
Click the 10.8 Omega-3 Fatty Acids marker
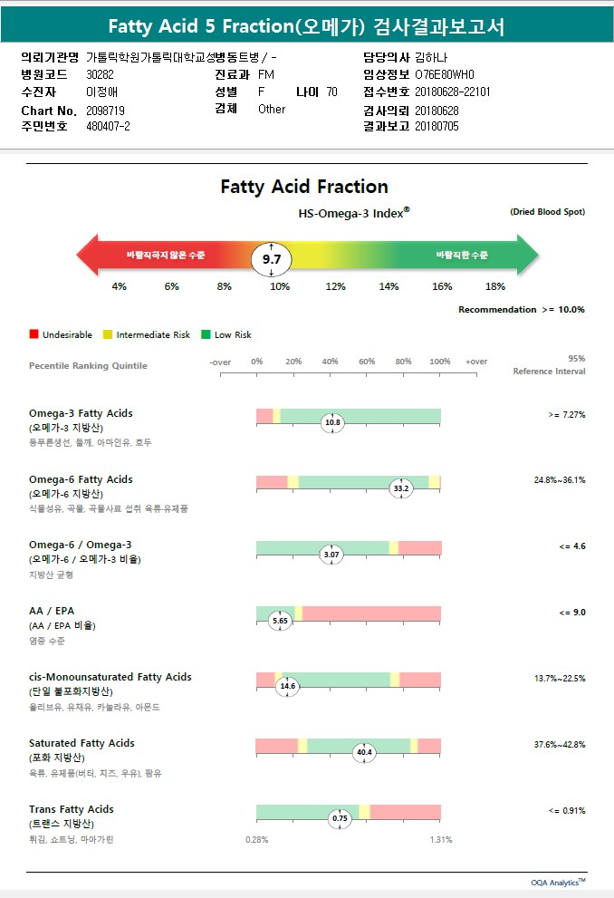pos(332,422)
